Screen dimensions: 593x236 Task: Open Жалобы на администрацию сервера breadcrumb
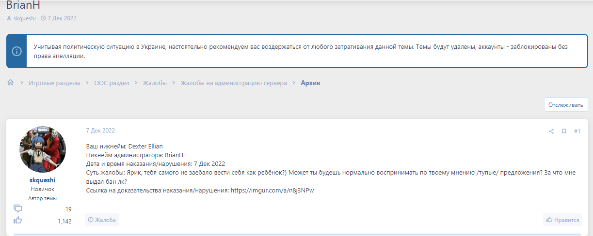(234, 83)
